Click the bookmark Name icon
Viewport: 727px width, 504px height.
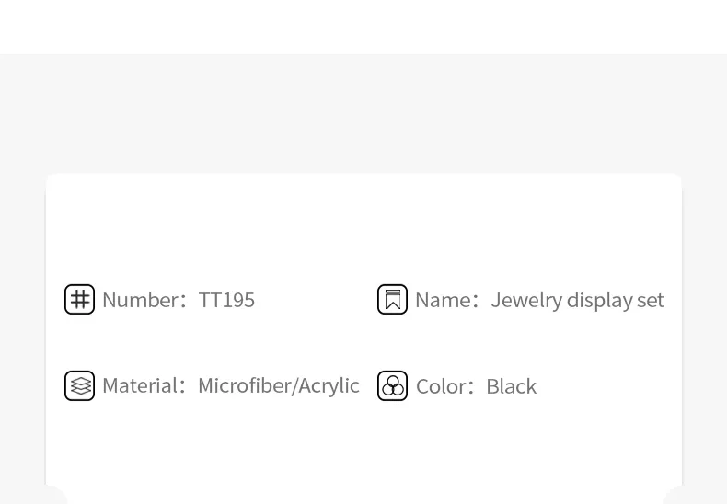[x=392, y=300]
